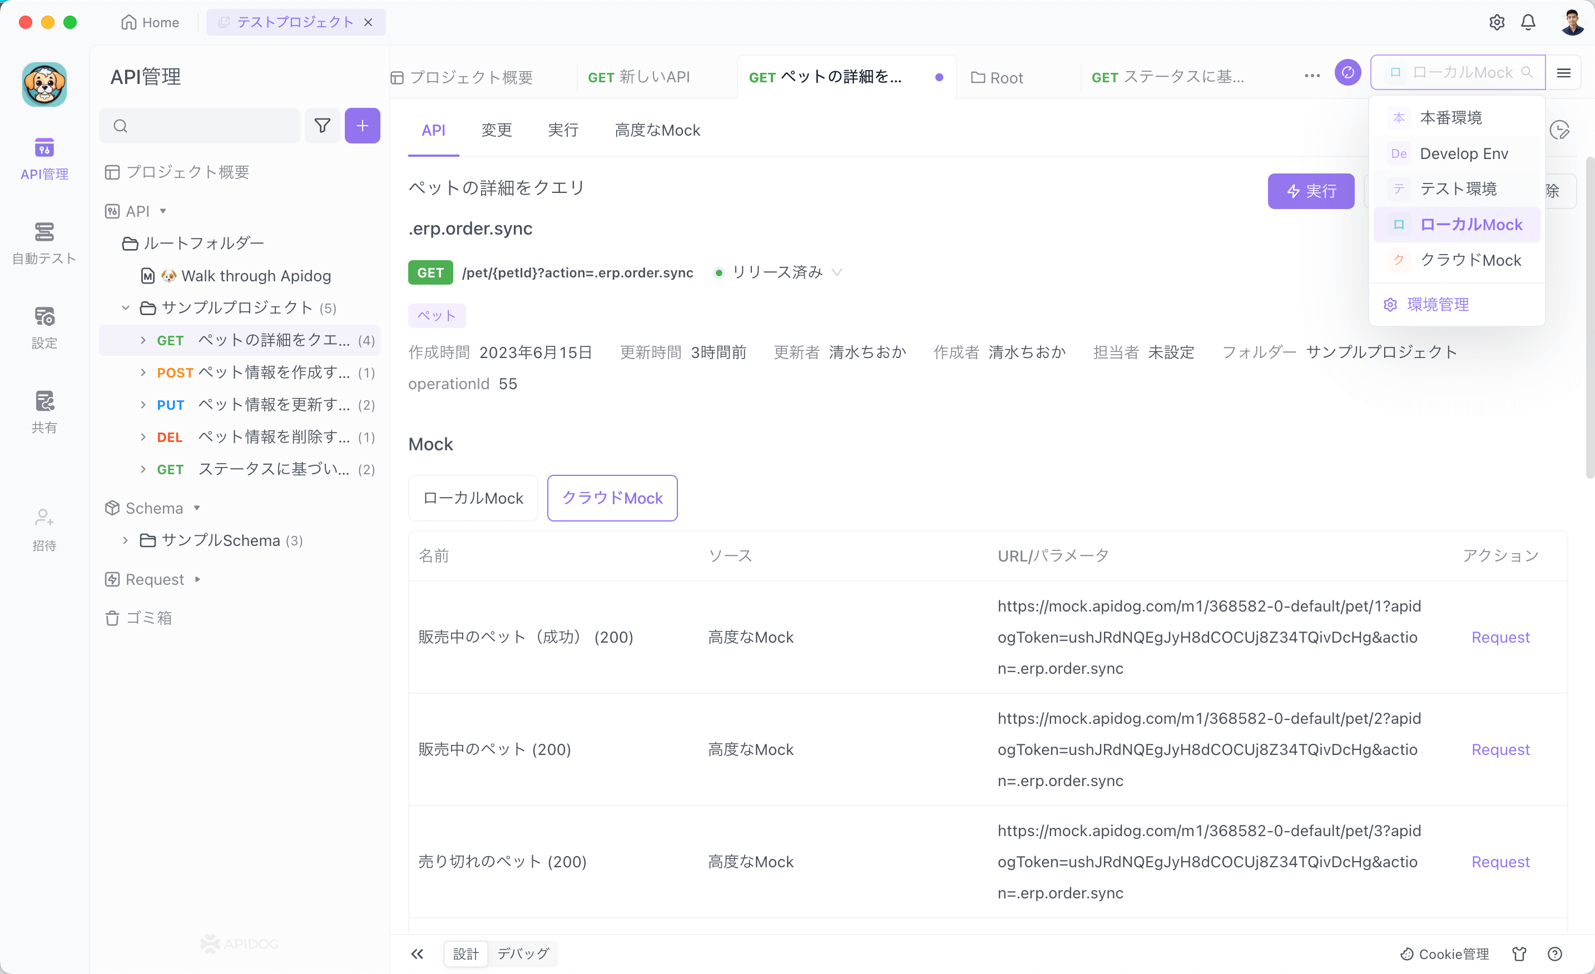Expand DEL ペット情報を削除す... item
The image size is (1595, 974).
(x=143, y=437)
